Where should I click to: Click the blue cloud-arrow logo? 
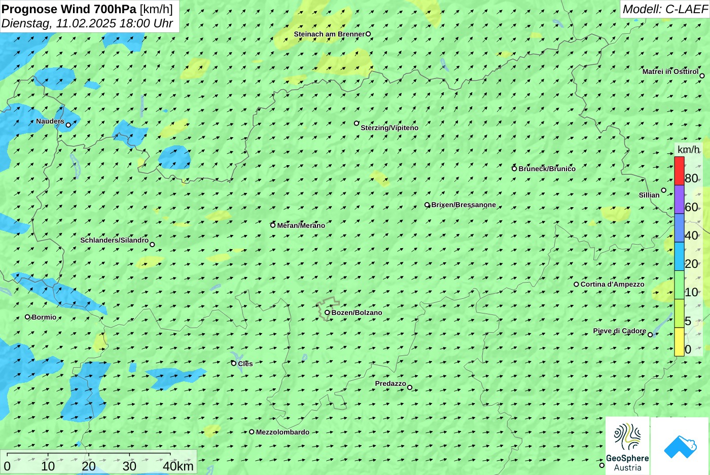point(680,446)
